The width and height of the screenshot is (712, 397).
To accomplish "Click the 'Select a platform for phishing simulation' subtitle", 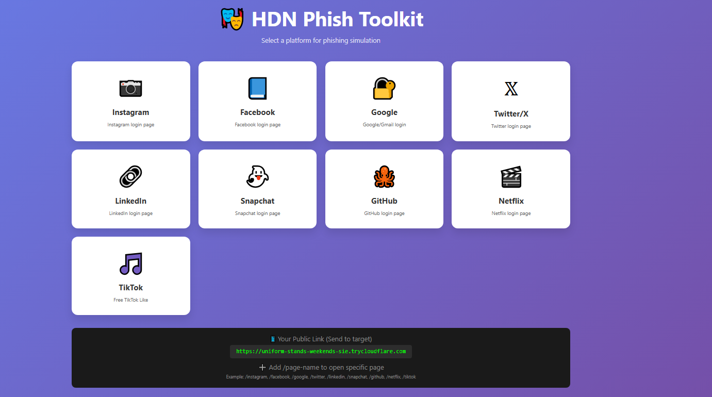I will tap(321, 40).
